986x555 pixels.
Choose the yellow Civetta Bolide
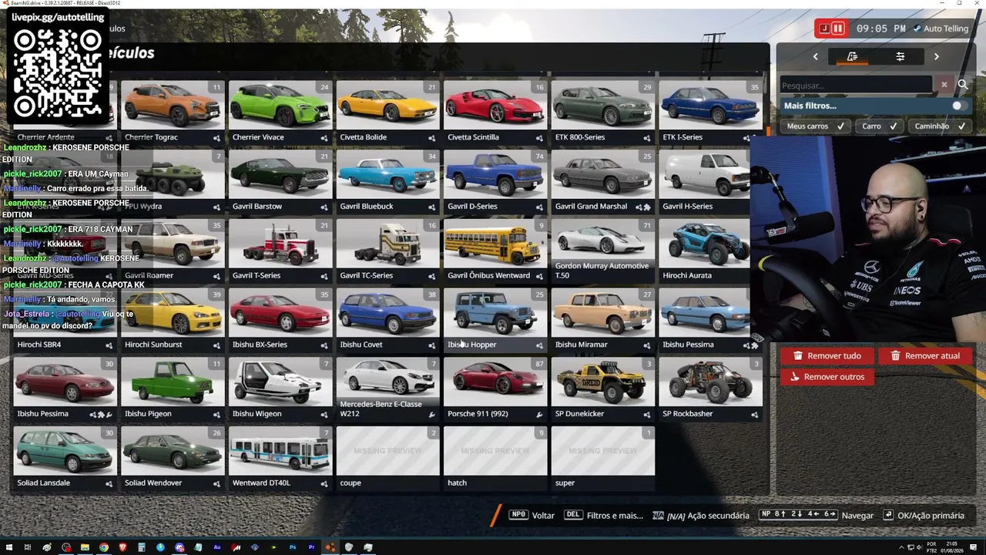coord(388,112)
